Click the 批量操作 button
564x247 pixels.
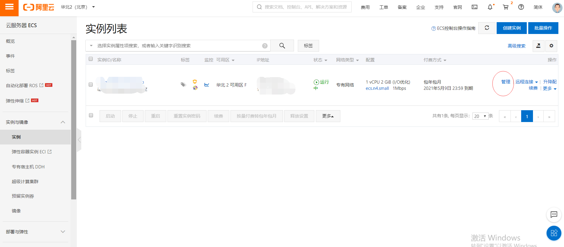(x=543, y=28)
